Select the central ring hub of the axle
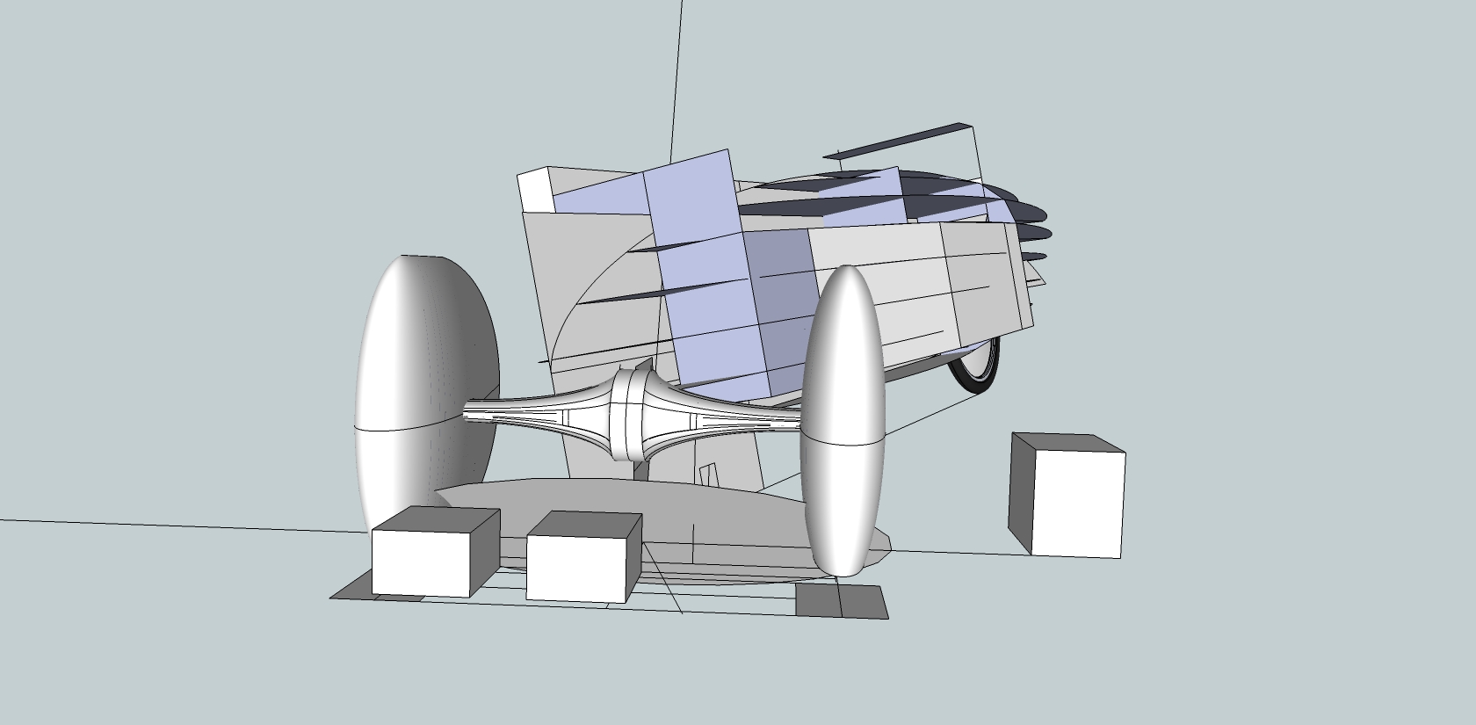The image size is (1476, 725). (x=629, y=413)
